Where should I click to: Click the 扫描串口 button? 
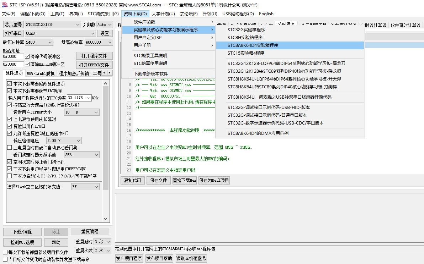click(13, 33)
